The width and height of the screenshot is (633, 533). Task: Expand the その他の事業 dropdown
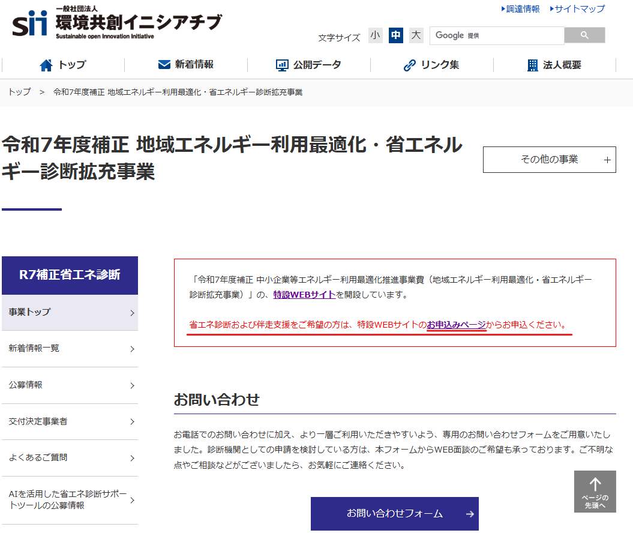(x=550, y=160)
